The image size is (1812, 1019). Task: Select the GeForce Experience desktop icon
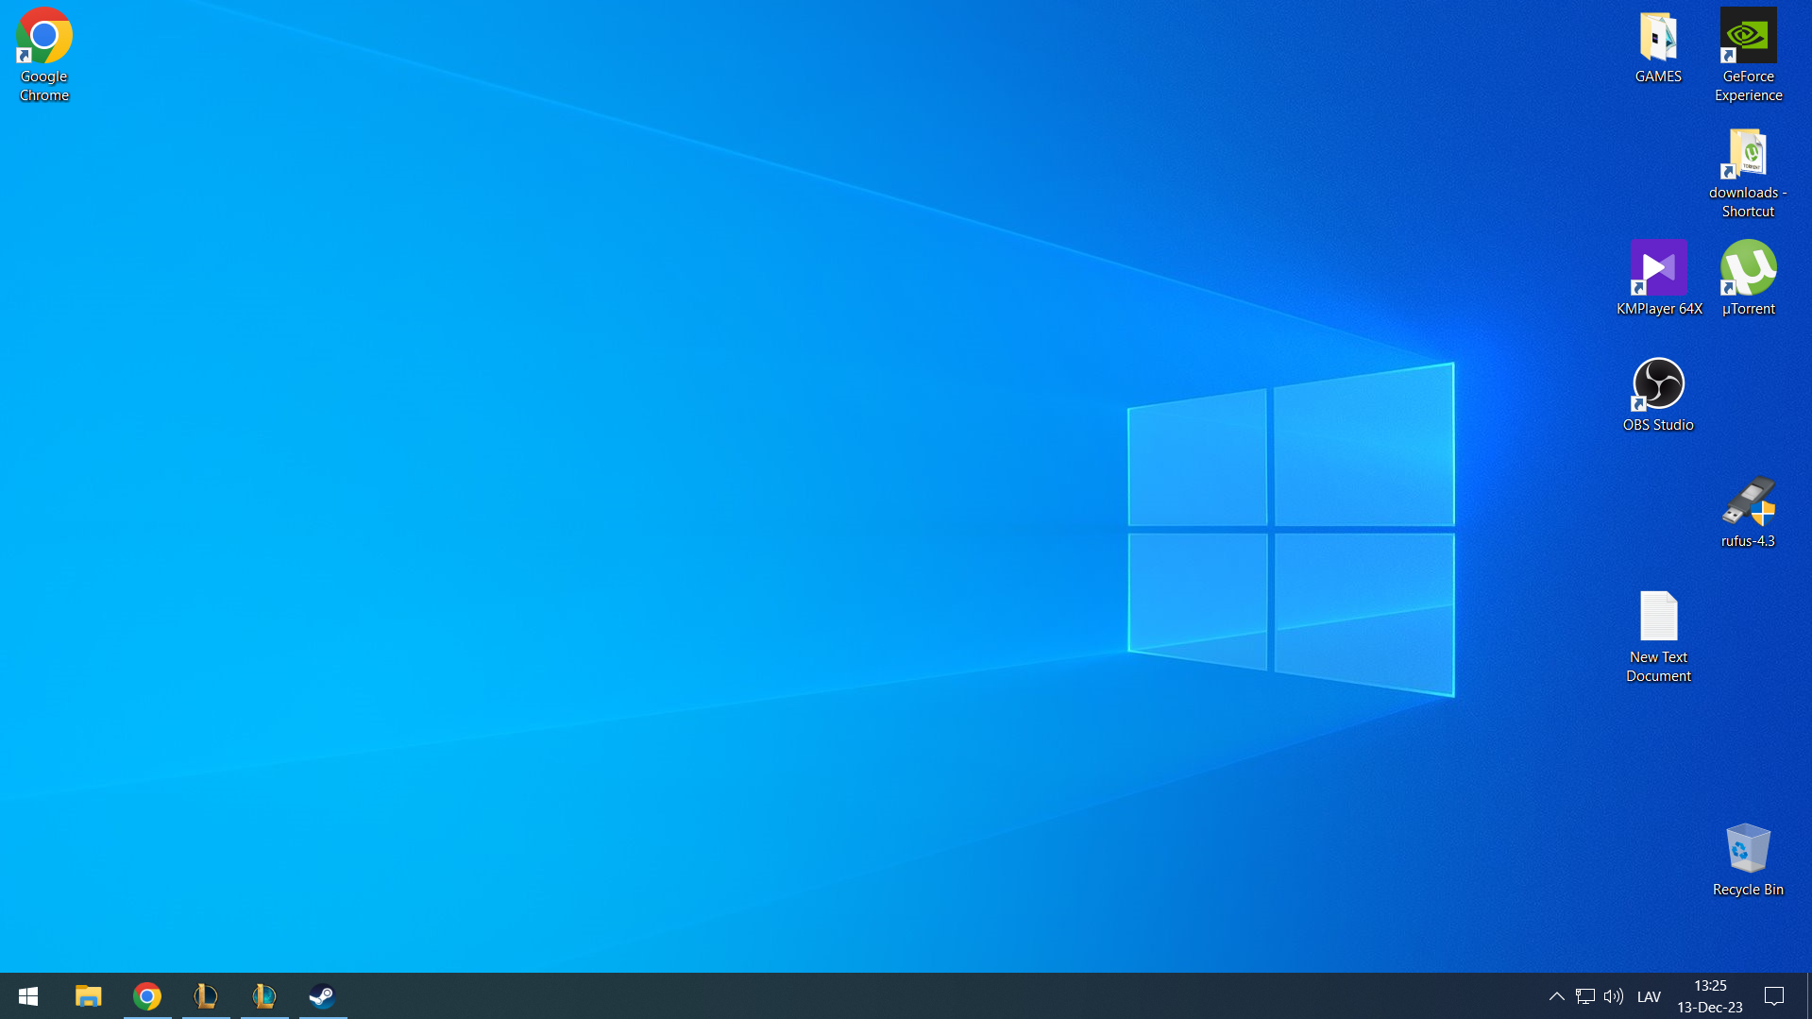coord(1748,55)
